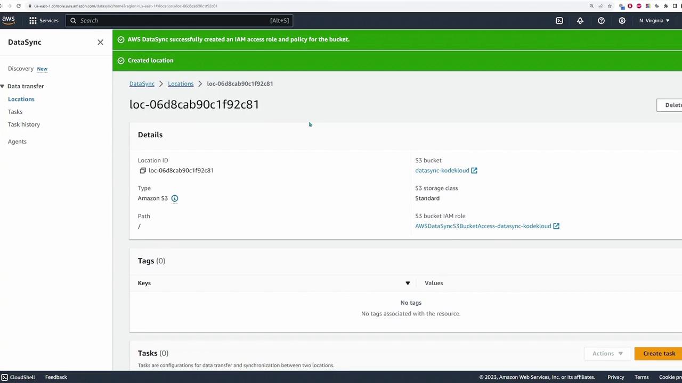Click the 'Standard' storage class value
Viewport: 682px width, 383px height.
[x=427, y=198]
